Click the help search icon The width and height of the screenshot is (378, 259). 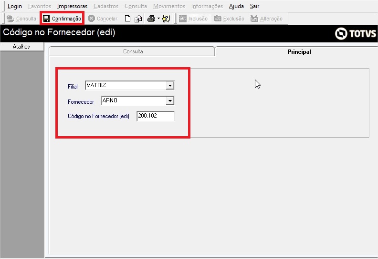(166, 19)
